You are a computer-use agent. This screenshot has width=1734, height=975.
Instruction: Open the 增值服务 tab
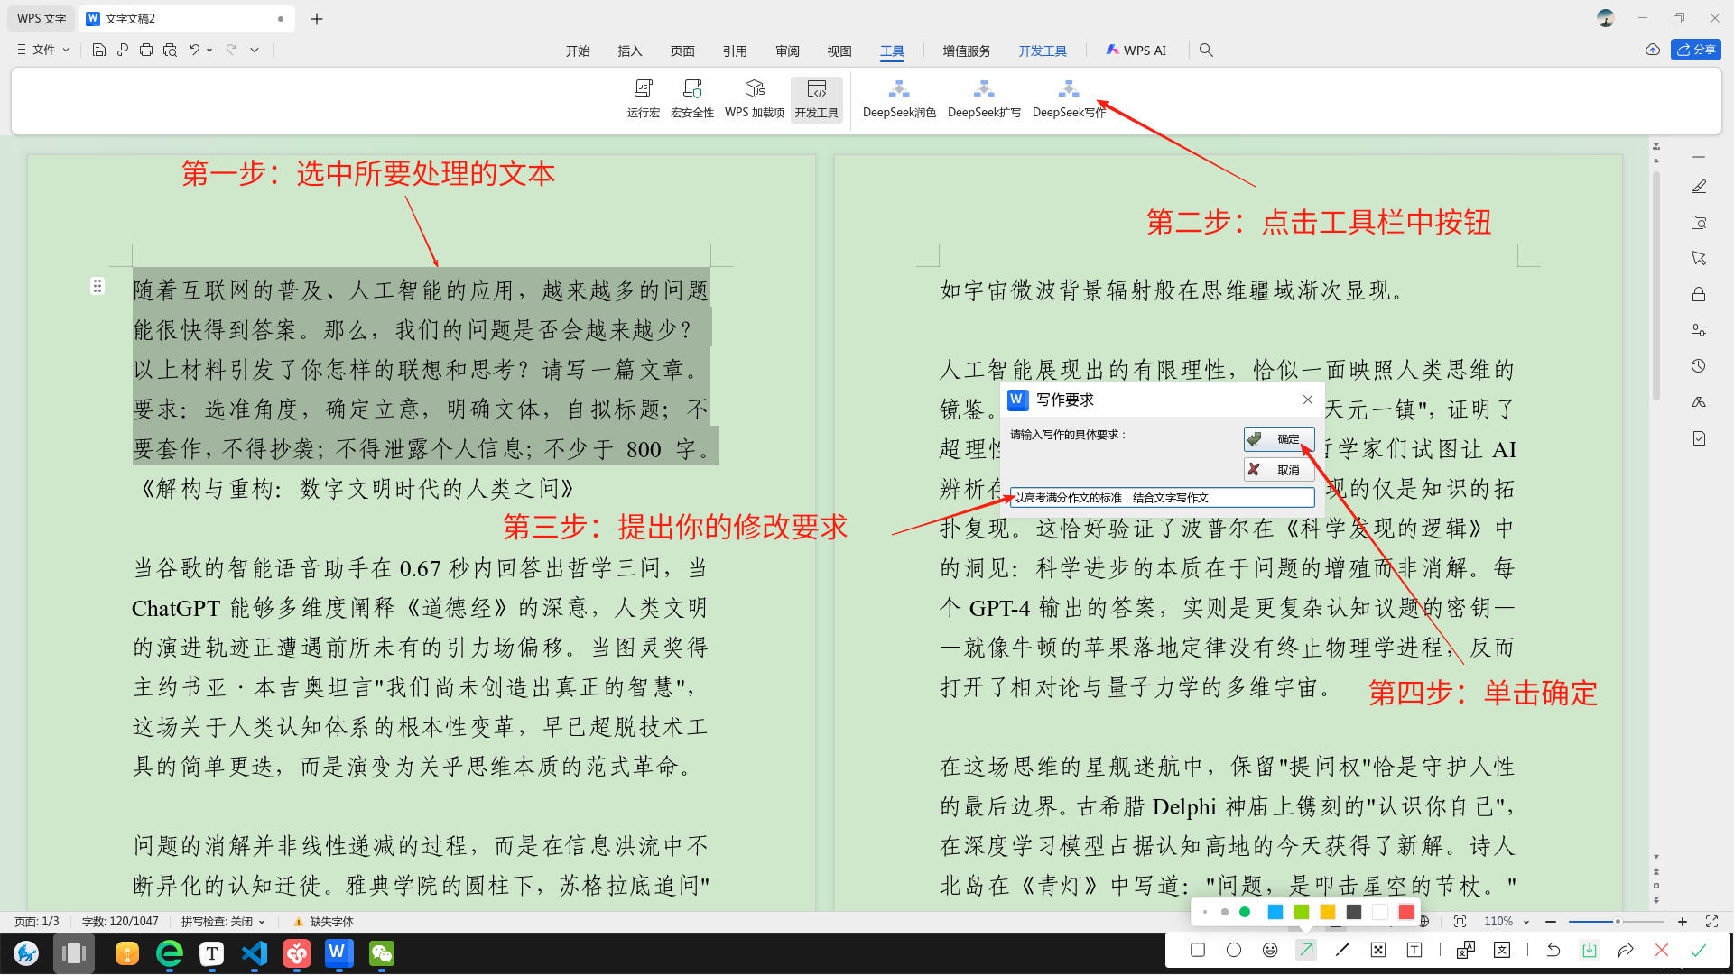click(967, 51)
